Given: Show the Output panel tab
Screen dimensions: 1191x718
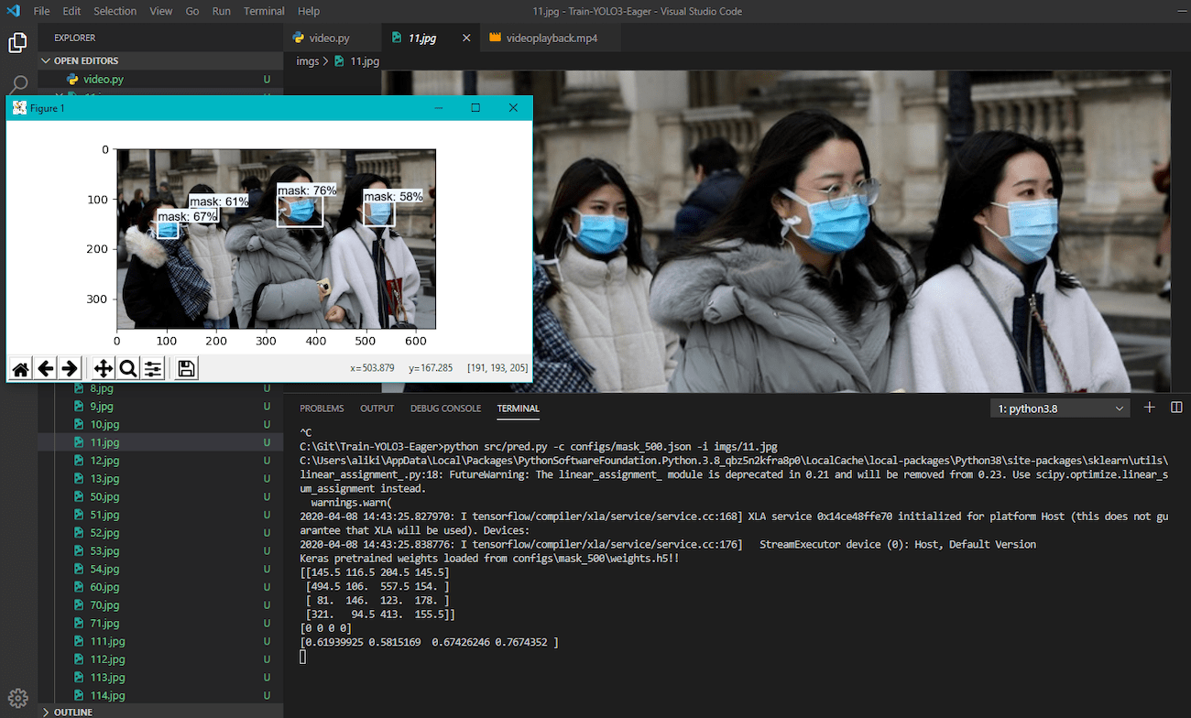Looking at the screenshot, I should [377, 408].
